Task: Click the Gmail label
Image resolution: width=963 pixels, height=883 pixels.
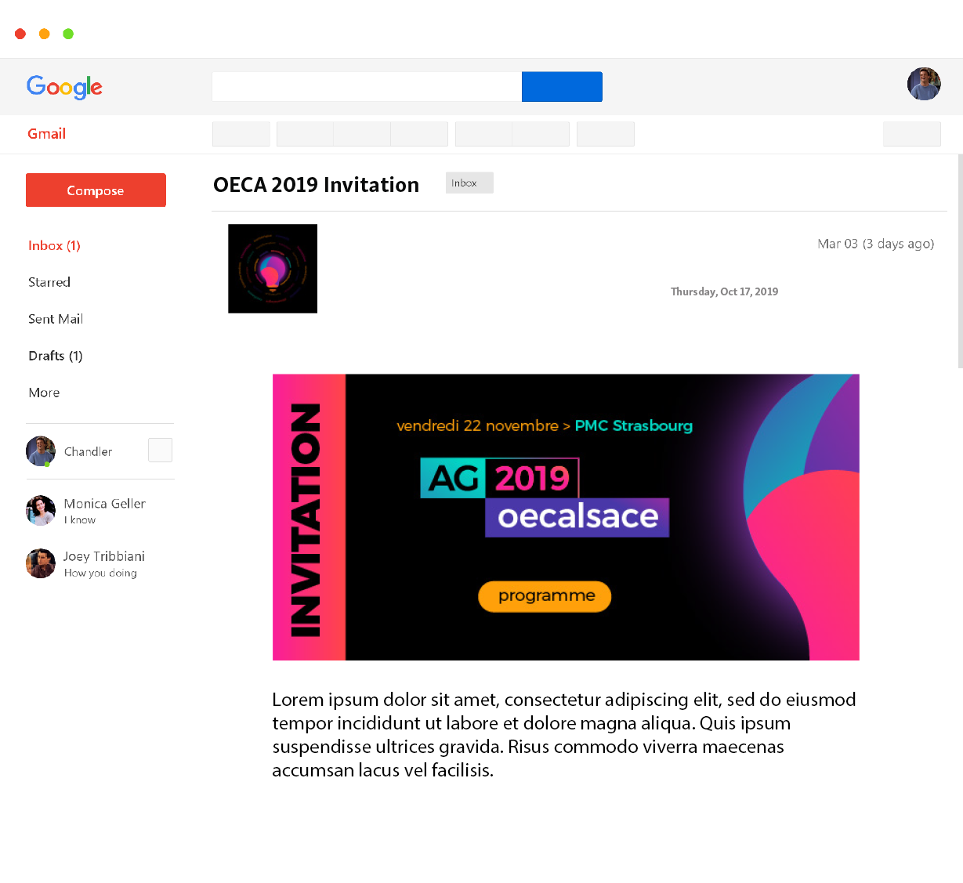Action: pos(47,134)
